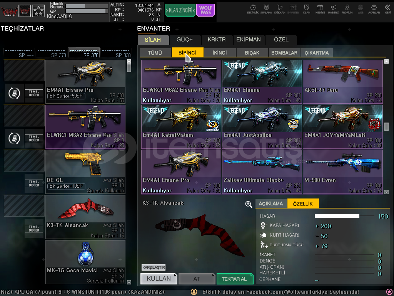
Task: Click the Hasar damage bar
Action: pos(344,216)
